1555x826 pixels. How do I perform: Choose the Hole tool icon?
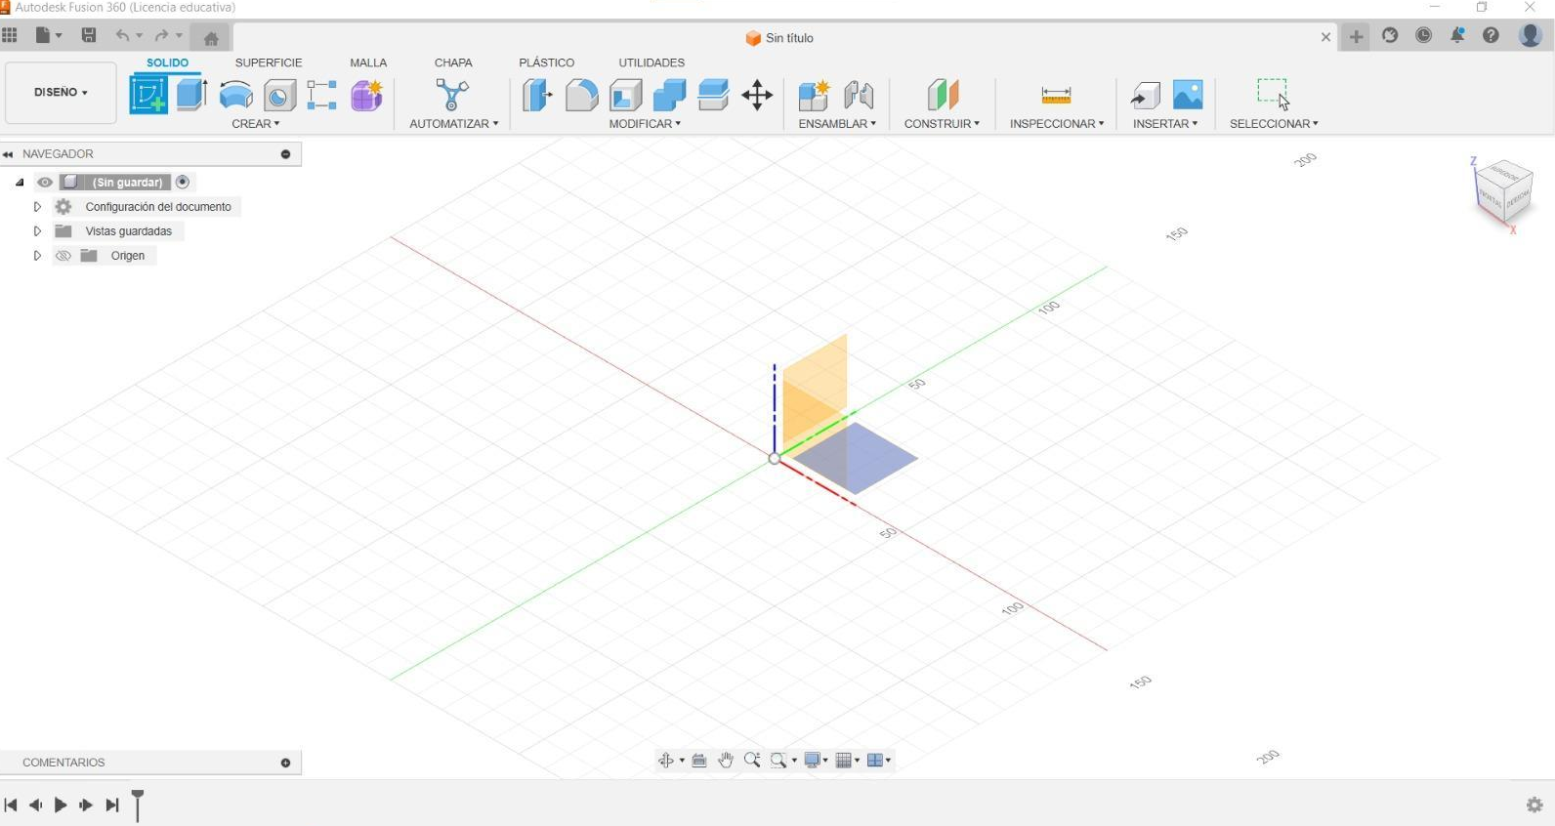point(280,96)
